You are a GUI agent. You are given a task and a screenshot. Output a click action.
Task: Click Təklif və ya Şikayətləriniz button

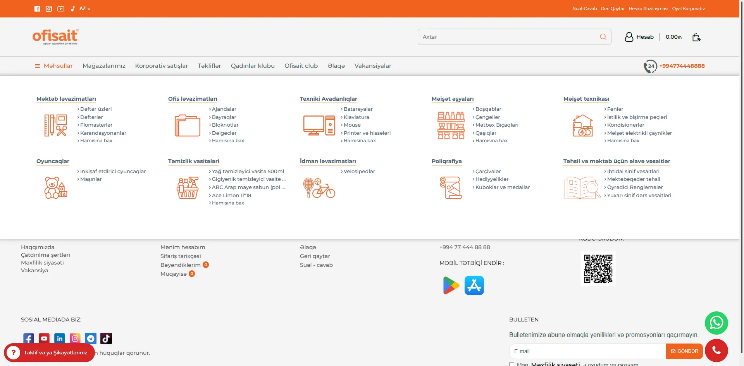pyautogui.click(x=49, y=352)
